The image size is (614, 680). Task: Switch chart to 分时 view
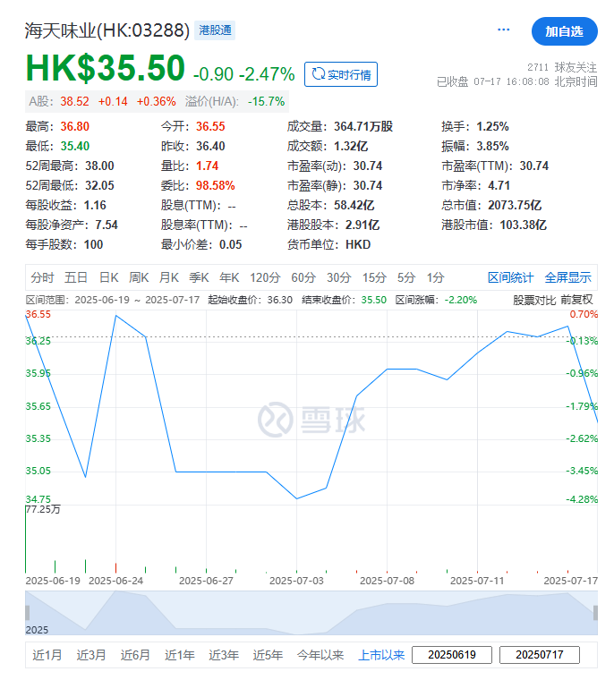[x=42, y=277]
